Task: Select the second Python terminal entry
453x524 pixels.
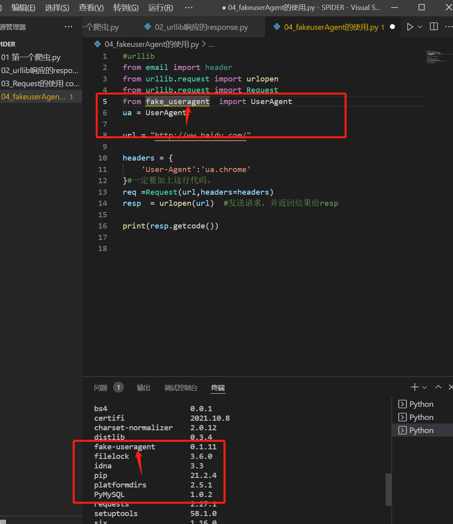Action: pyautogui.click(x=422, y=417)
